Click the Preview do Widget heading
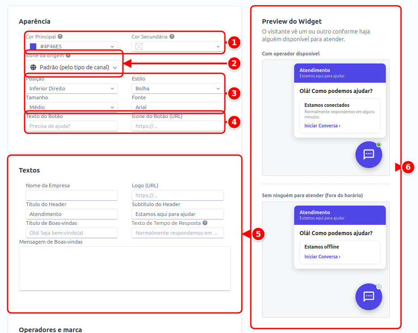The image size is (418, 333). pyautogui.click(x=291, y=21)
